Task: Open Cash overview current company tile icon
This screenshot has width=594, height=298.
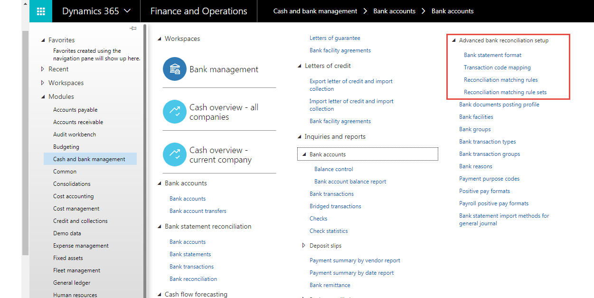Action: 174,154
